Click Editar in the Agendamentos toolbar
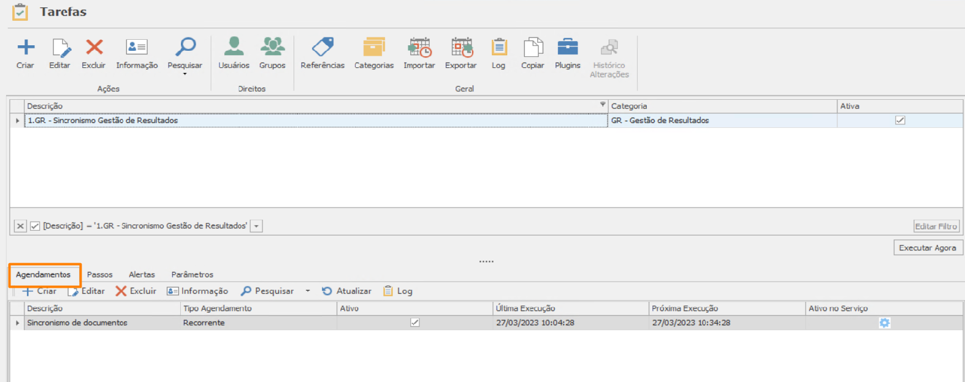Screen dimensions: 965x382 [86, 291]
